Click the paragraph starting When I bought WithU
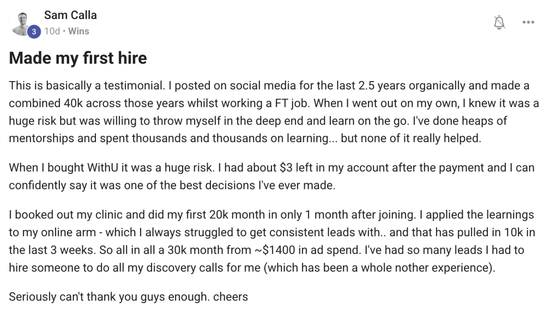This screenshot has height=315, width=556. pyautogui.click(x=272, y=176)
